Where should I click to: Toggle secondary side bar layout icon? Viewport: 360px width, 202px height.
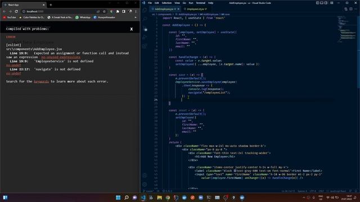pyautogui.click(x=326, y=3)
